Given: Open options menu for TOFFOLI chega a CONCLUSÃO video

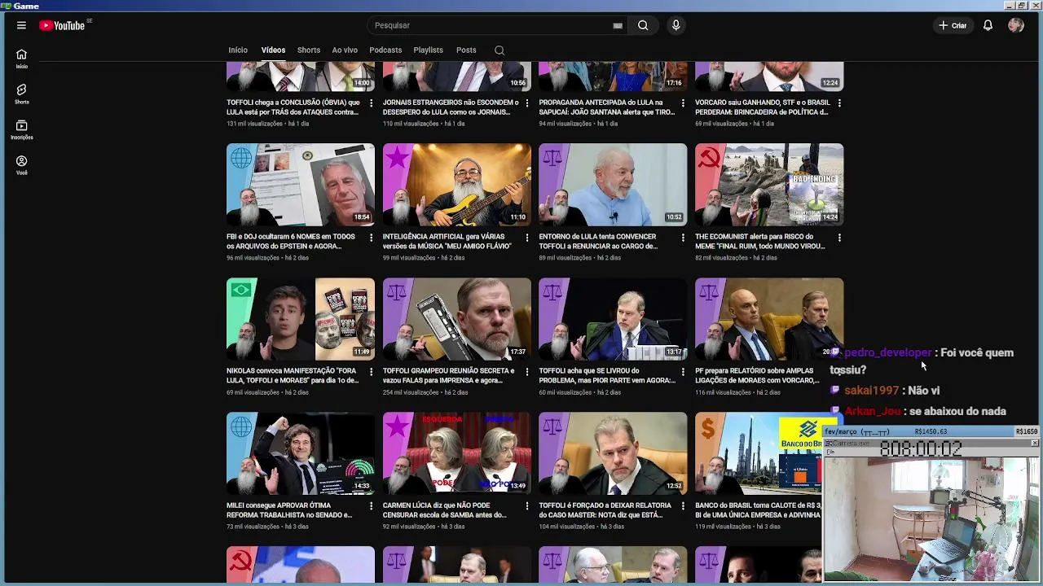Looking at the screenshot, I should click(x=371, y=103).
